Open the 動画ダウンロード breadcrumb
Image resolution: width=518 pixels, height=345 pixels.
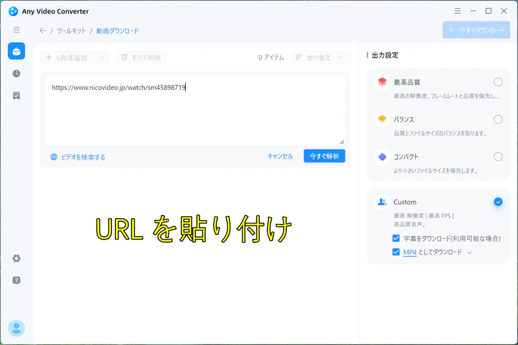coord(117,30)
